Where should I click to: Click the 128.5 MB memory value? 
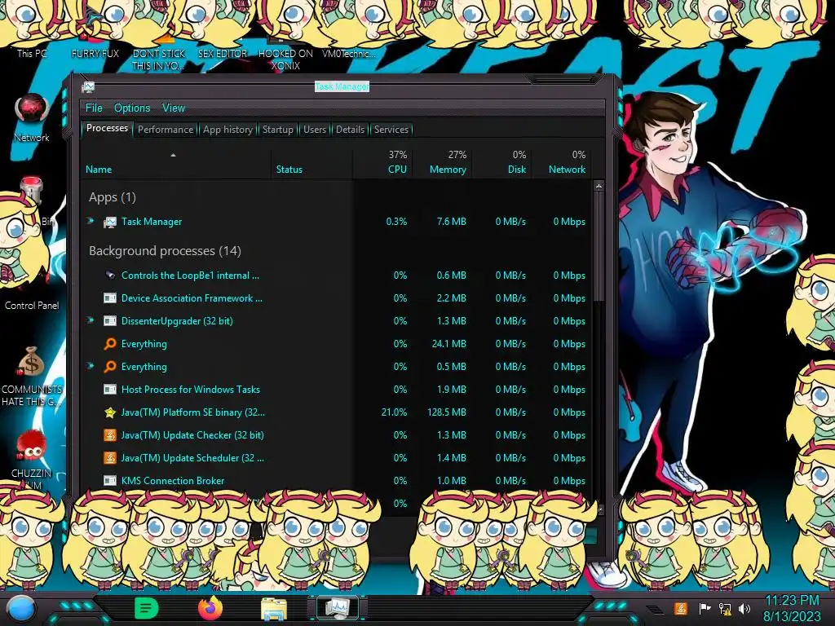[446, 412]
